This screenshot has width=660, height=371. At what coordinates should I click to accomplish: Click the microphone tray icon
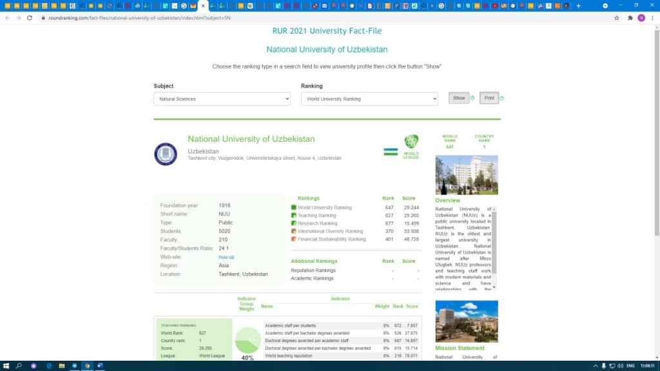coord(603,366)
